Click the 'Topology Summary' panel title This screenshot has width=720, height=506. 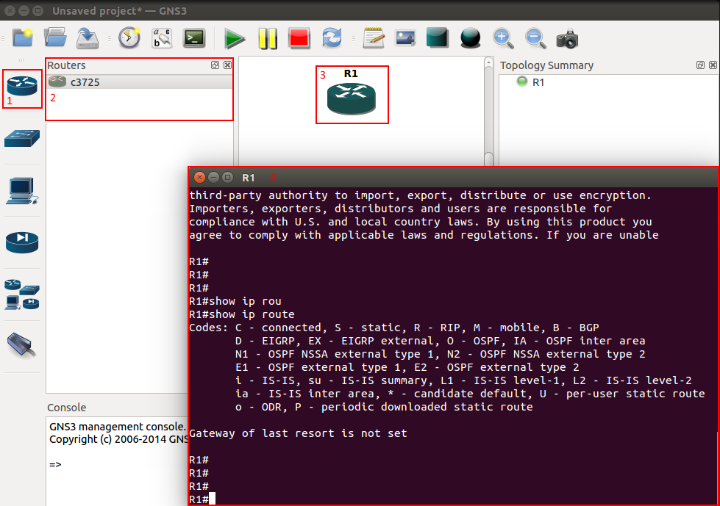point(546,65)
